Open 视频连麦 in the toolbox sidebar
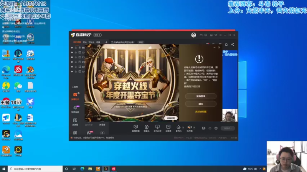The height and width of the screenshot is (172, 307). (75, 109)
